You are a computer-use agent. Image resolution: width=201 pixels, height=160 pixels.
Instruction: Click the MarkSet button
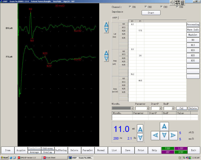click(x=193, y=35)
